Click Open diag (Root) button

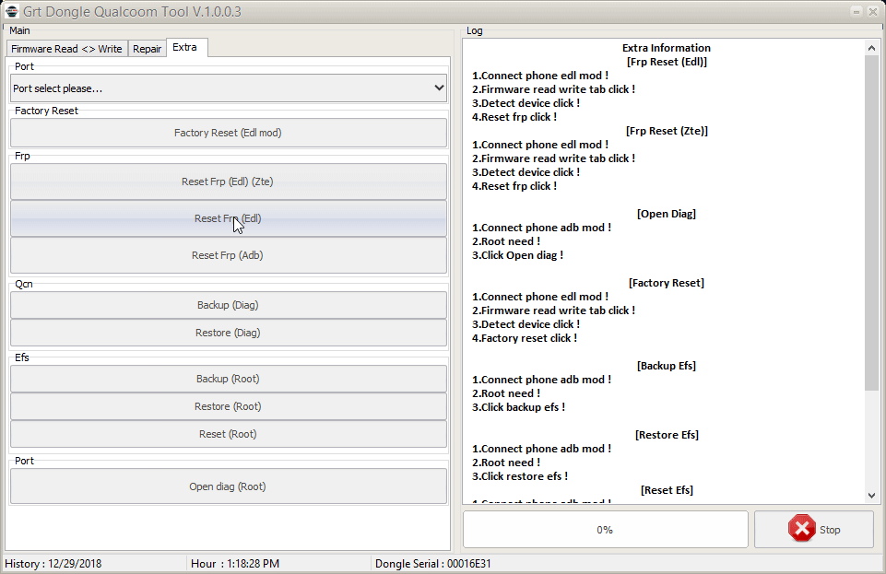(x=229, y=486)
